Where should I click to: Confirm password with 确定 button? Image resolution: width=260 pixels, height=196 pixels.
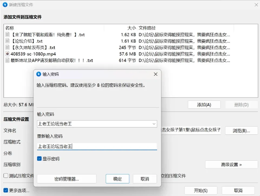tap(117, 179)
